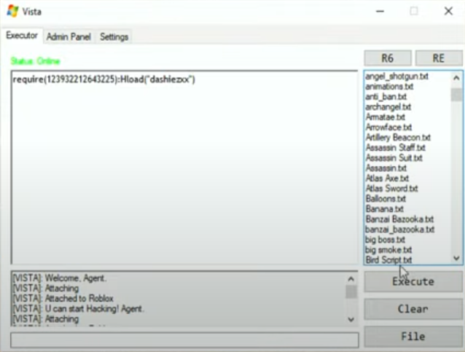Click script list scroll down arrow
Viewport: 465px width, 352px height.
coord(456,258)
